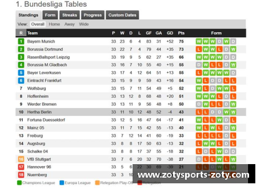Click Hannover 96's red rank 17 badge
The height and width of the screenshot is (188, 260).
click(x=21, y=167)
